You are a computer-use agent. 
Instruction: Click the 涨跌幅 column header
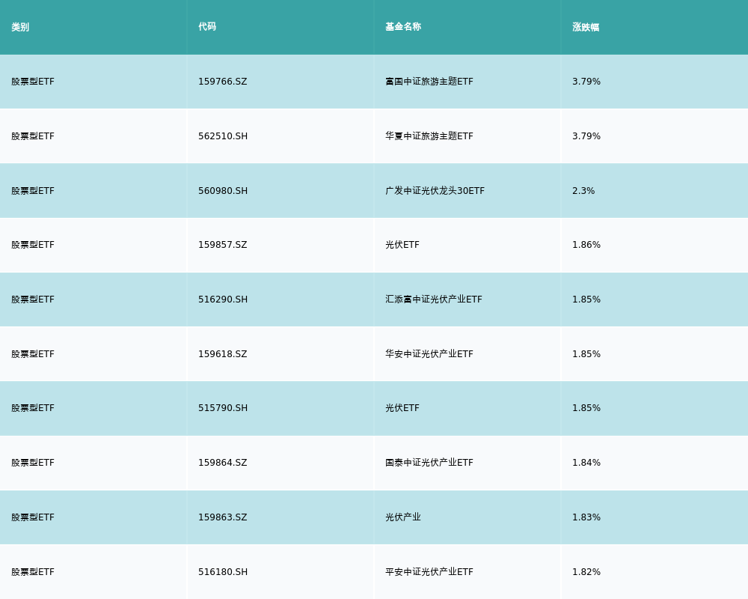(584, 27)
